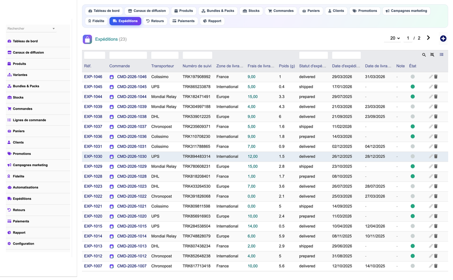Toggle the État indicator of EXP-1031
Image resolution: width=453 pixels, height=280 pixels.
click(x=413, y=147)
